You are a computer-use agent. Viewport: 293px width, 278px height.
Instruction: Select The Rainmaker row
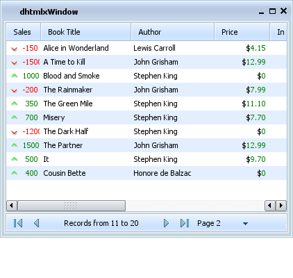(x=146, y=90)
